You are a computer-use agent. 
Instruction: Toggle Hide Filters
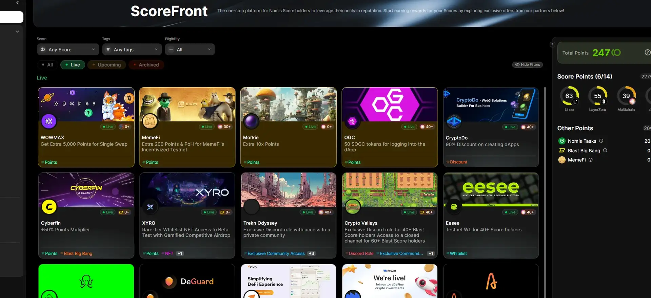(527, 65)
